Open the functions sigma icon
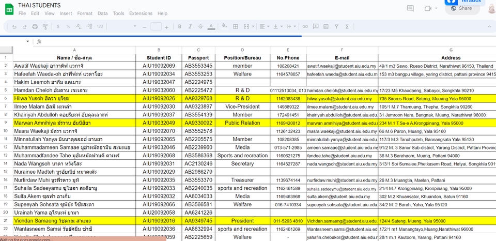The height and width of the screenshot is (241, 496). pos(347,26)
